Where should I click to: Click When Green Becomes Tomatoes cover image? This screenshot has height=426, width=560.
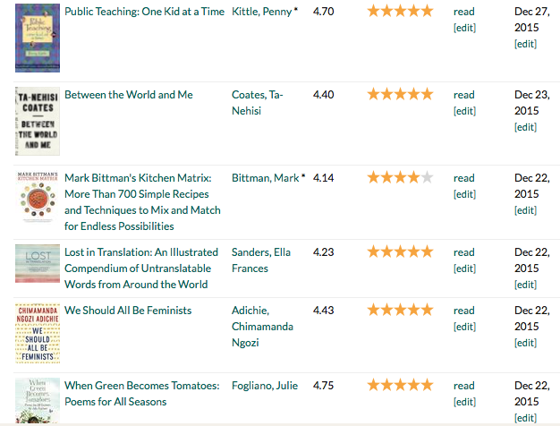pos(37,402)
